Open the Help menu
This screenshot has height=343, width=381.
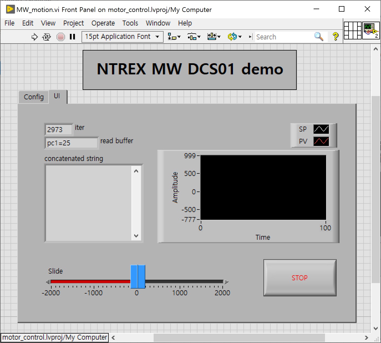pyautogui.click(x=185, y=23)
